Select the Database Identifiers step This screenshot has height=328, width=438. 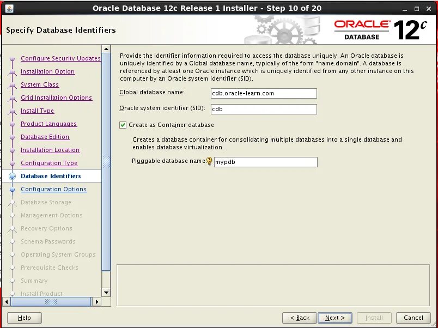point(51,176)
